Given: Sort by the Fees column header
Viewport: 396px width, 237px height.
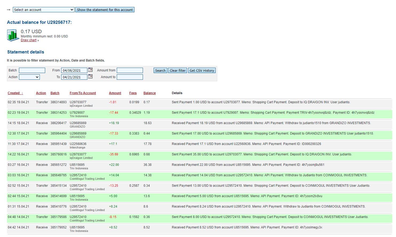Looking at the screenshot, I should coord(133,93).
